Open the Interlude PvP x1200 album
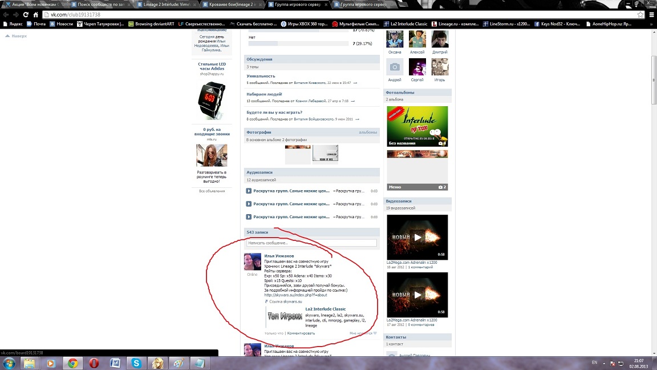657x370 pixels. click(x=417, y=126)
